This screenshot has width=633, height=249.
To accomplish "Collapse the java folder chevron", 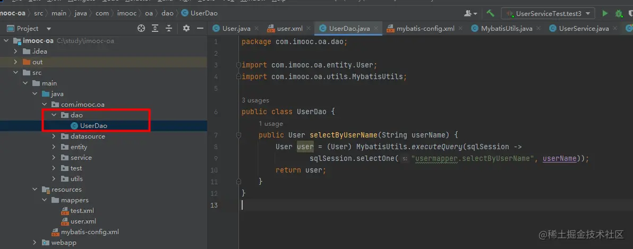I will [35, 93].
